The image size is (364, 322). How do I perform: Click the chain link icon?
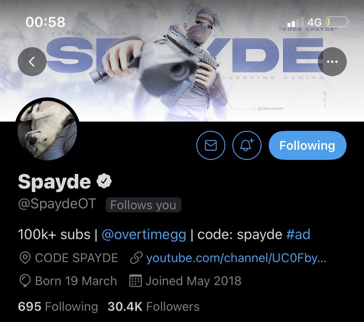pos(136,258)
